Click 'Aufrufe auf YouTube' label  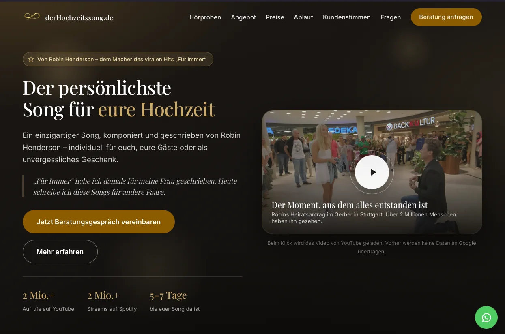coord(48,309)
